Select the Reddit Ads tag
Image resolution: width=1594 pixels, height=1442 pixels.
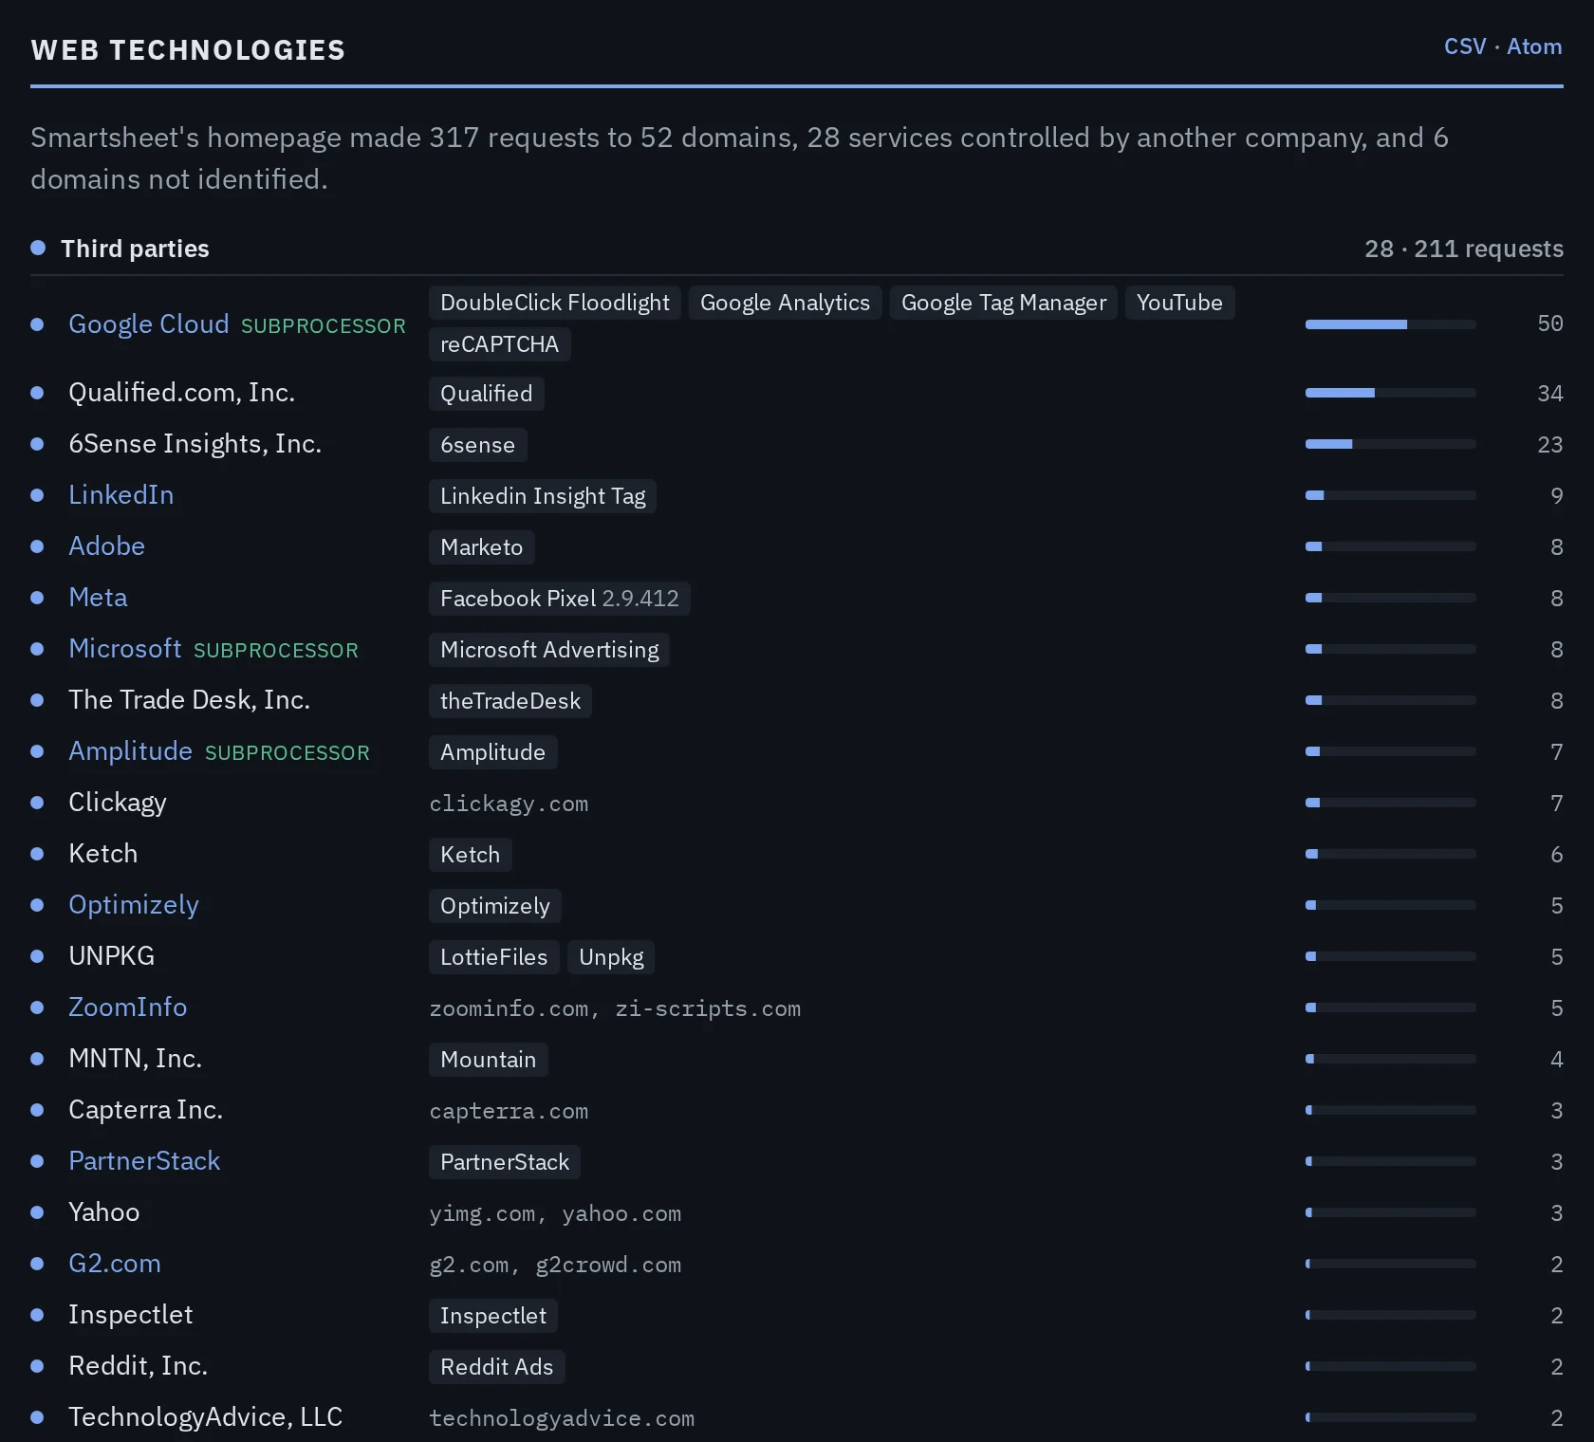point(497,1367)
